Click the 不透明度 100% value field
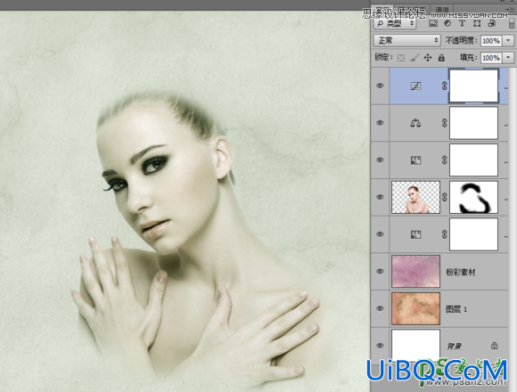This screenshot has width=517, height=392. (491, 41)
